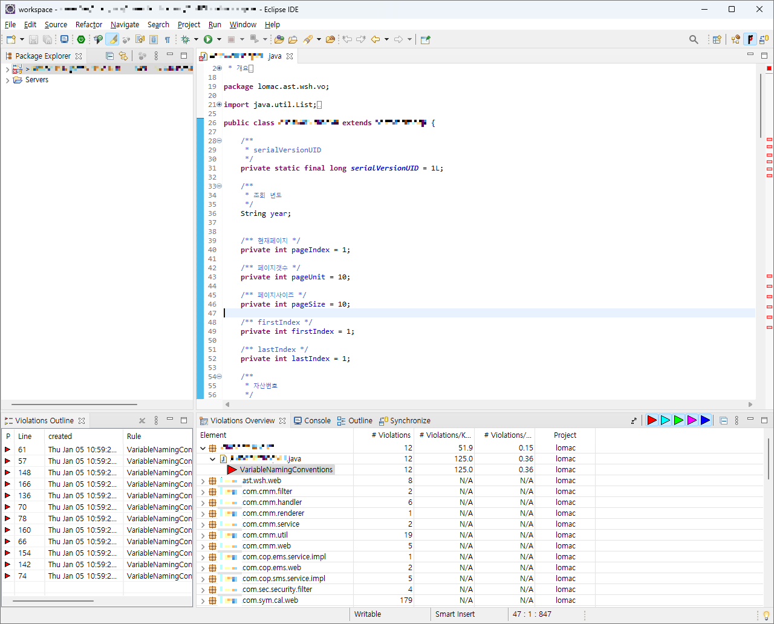774x624 pixels.
Task: Select violation row for line 148
Action: tap(97, 473)
